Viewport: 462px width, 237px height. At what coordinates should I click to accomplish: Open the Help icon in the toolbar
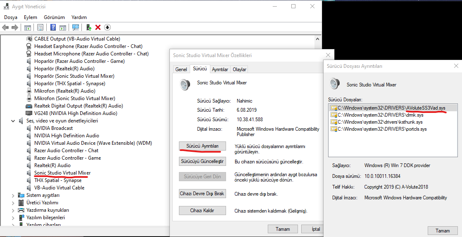click(x=53, y=27)
